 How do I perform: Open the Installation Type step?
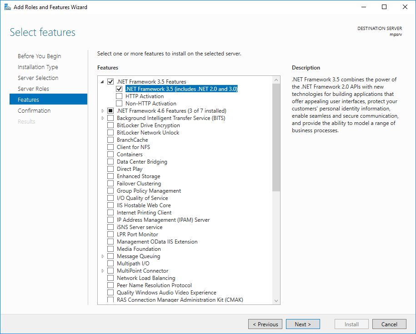[38, 67]
